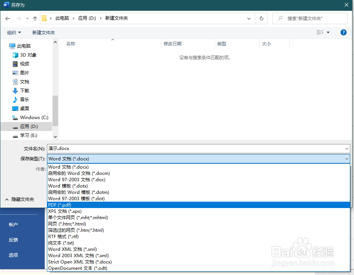Open the blue Help question mark
This screenshot has height=275, width=354.
[x=343, y=32]
